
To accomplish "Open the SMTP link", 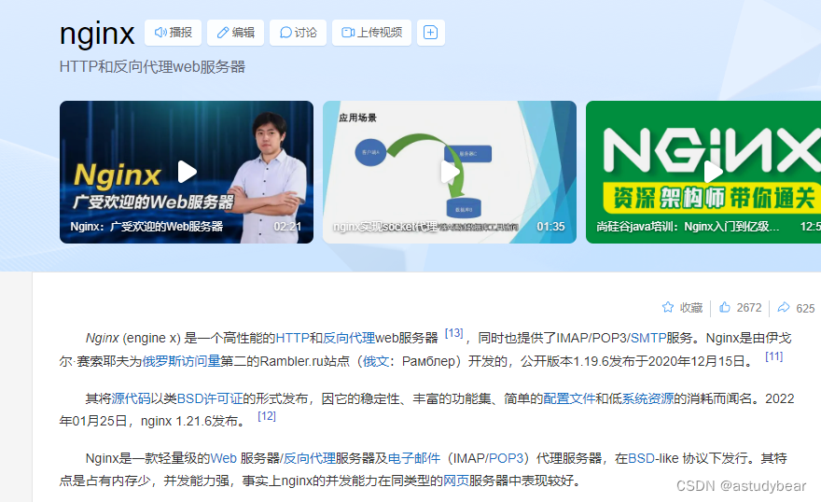I will [648, 338].
